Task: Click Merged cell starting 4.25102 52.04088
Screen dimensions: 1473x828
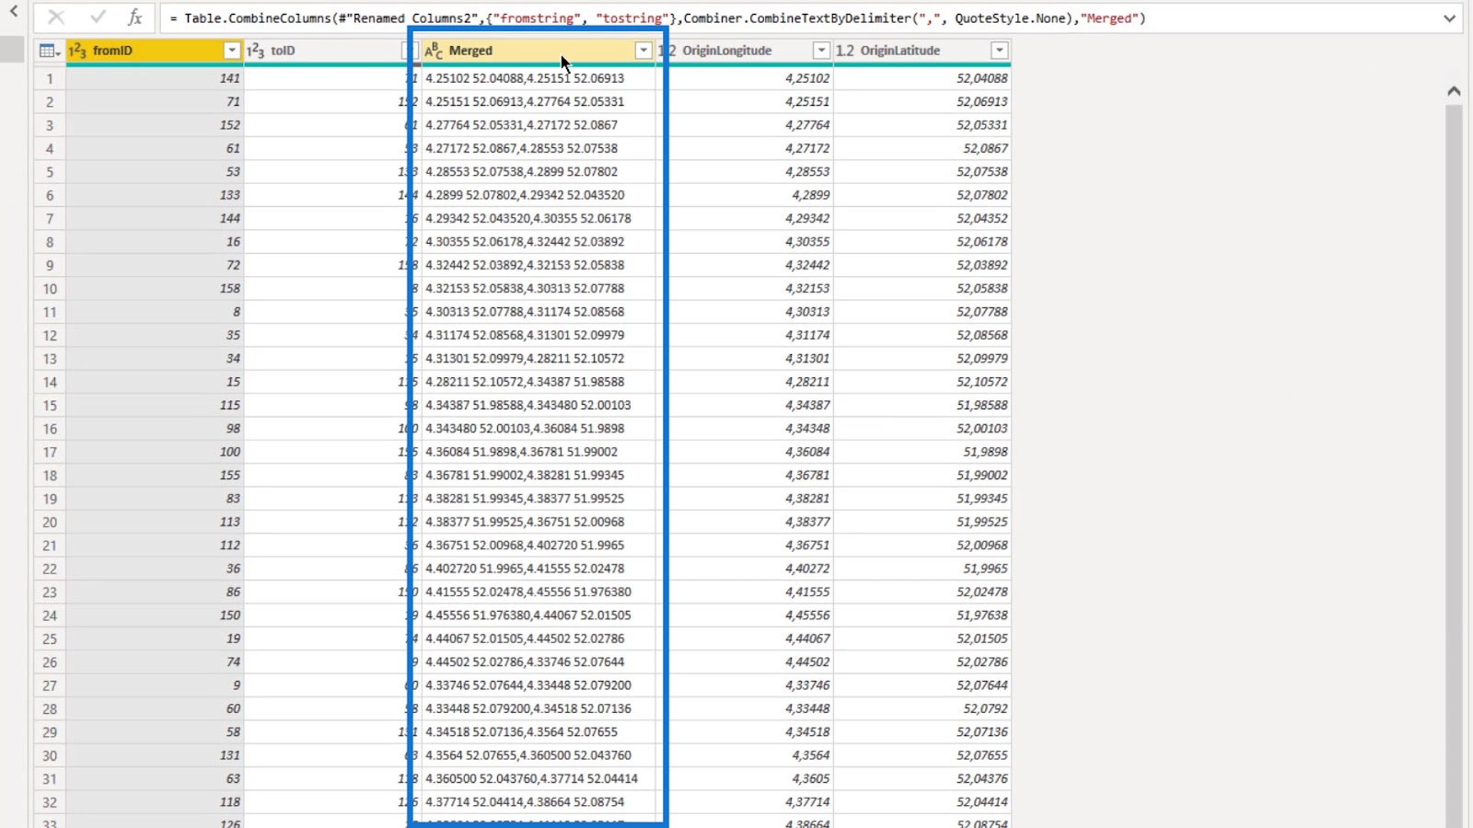Action: click(x=538, y=78)
